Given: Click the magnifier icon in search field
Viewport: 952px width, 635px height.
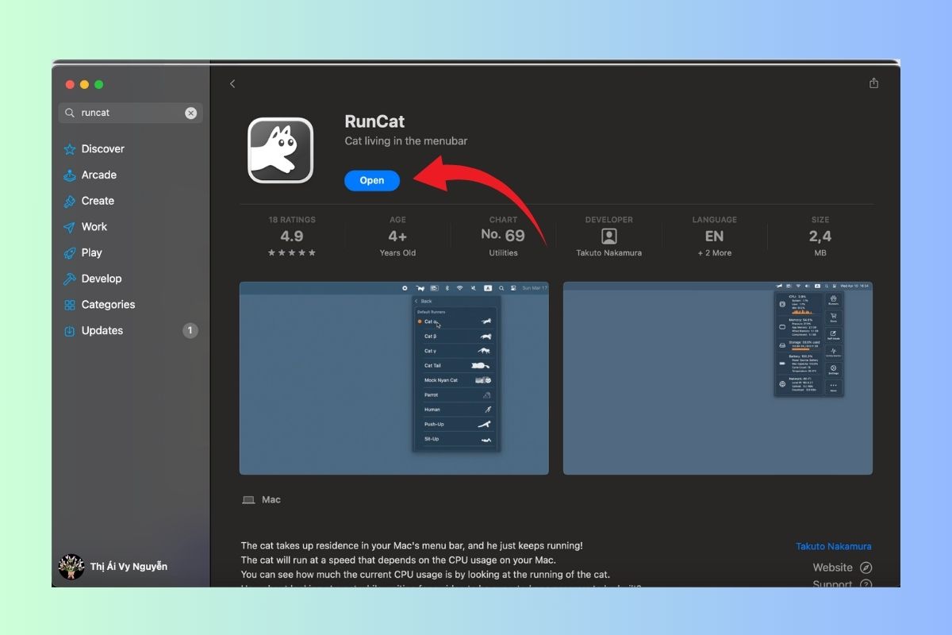Looking at the screenshot, I should (70, 113).
